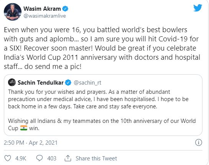This screenshot has height=165, width=209.
Task: Open the @sachin_rt handle
Action: 87,83
